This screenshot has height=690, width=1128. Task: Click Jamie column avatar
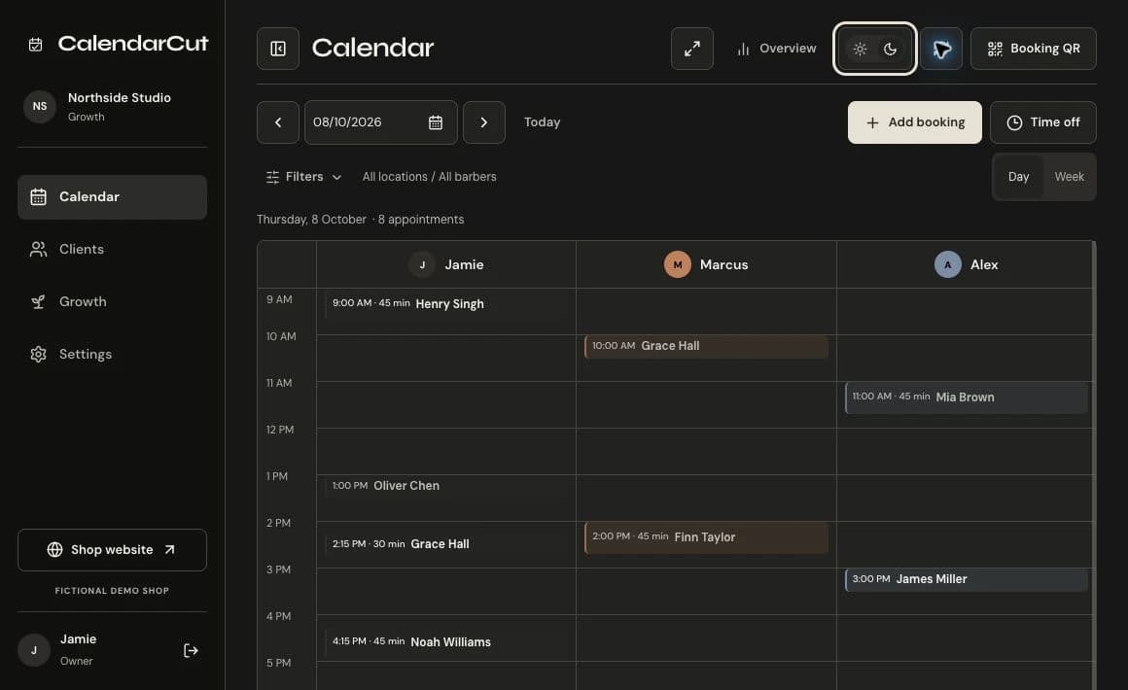pyautogui.click(x=422, y=264)
